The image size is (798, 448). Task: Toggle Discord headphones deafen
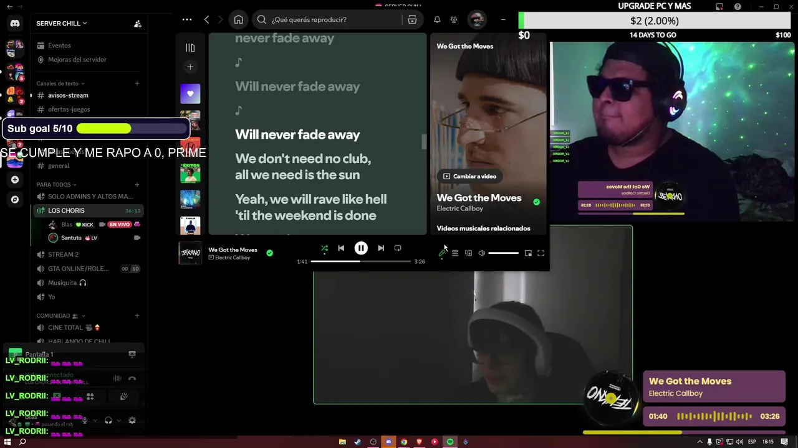click(x=108, y=421)
